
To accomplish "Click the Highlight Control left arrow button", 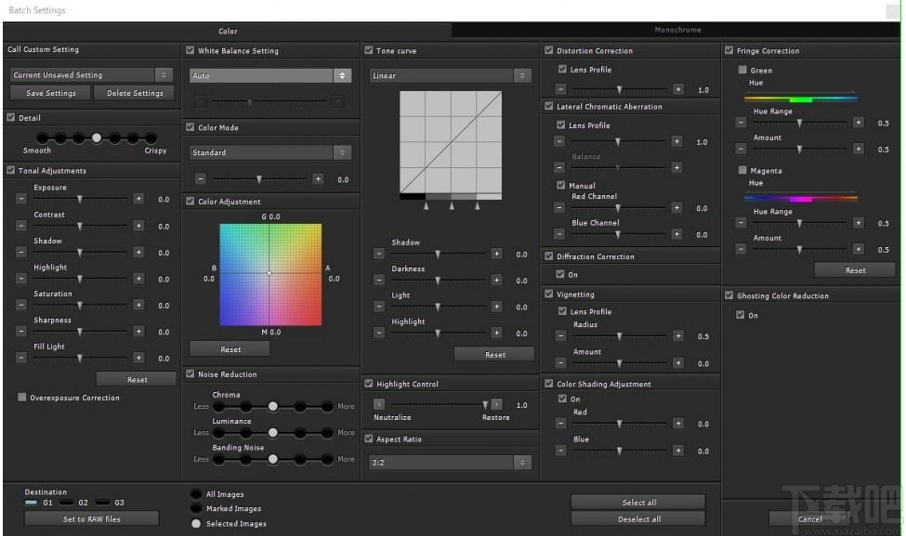I will [379, 404].
